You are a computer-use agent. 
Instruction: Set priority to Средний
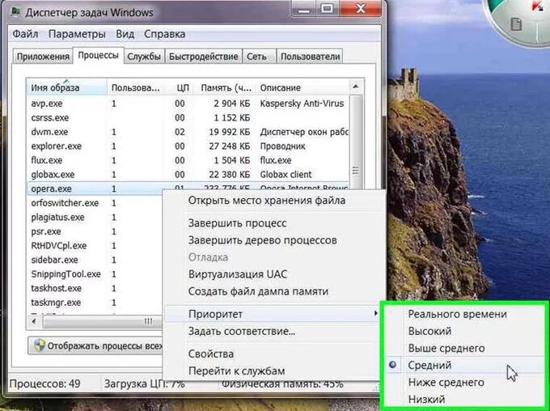464,365
